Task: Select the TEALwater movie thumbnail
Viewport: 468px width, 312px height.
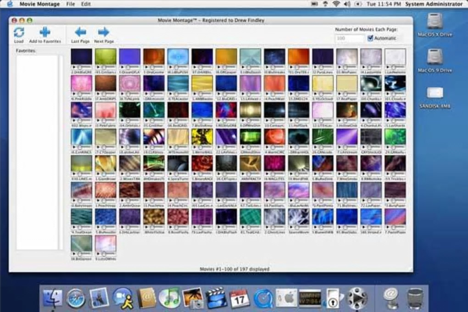Action: pyautogui.click(x=178, y=83)
